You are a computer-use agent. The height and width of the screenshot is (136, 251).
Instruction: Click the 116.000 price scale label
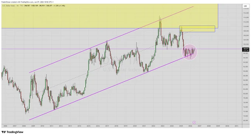coord(246,13)
